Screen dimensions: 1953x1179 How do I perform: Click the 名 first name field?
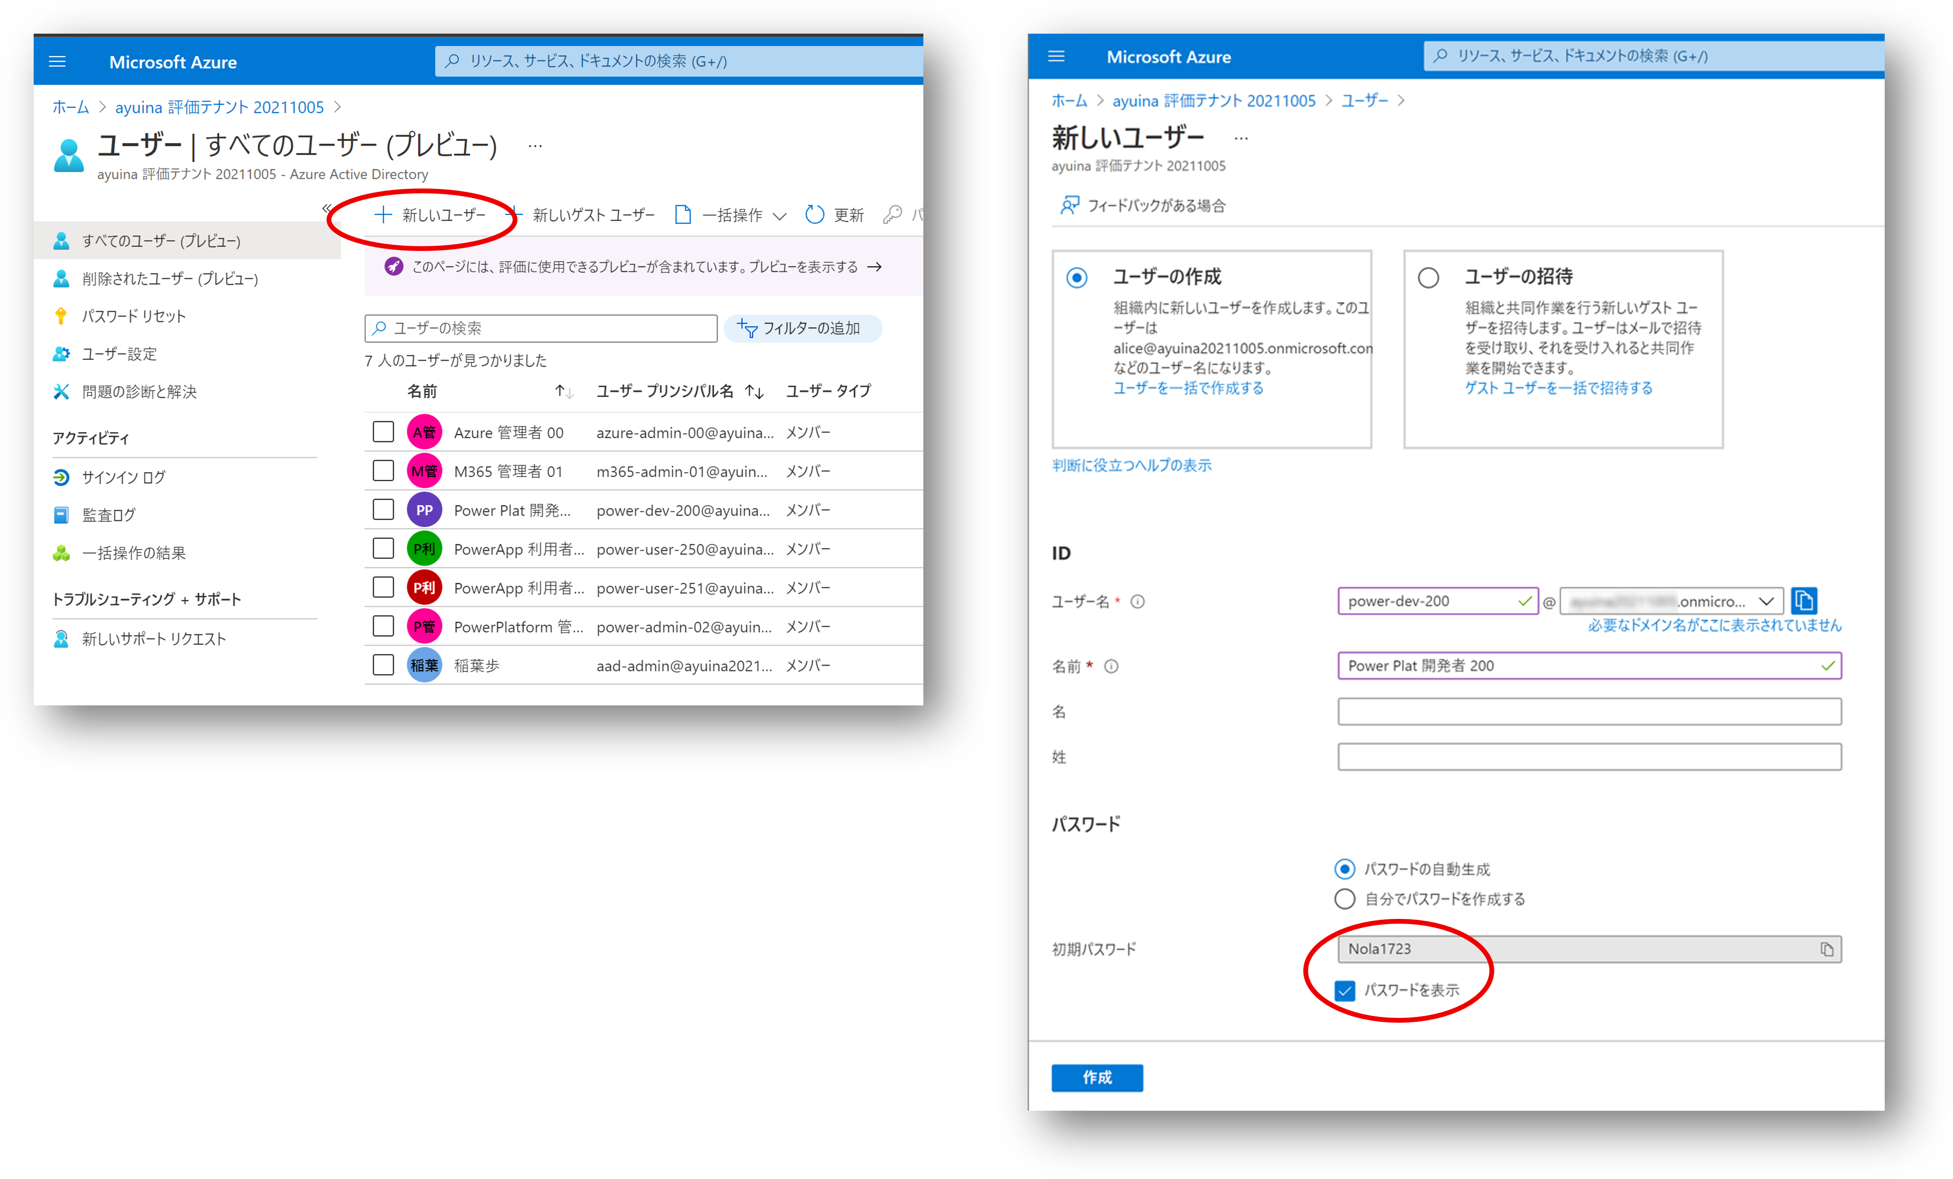1589,712
